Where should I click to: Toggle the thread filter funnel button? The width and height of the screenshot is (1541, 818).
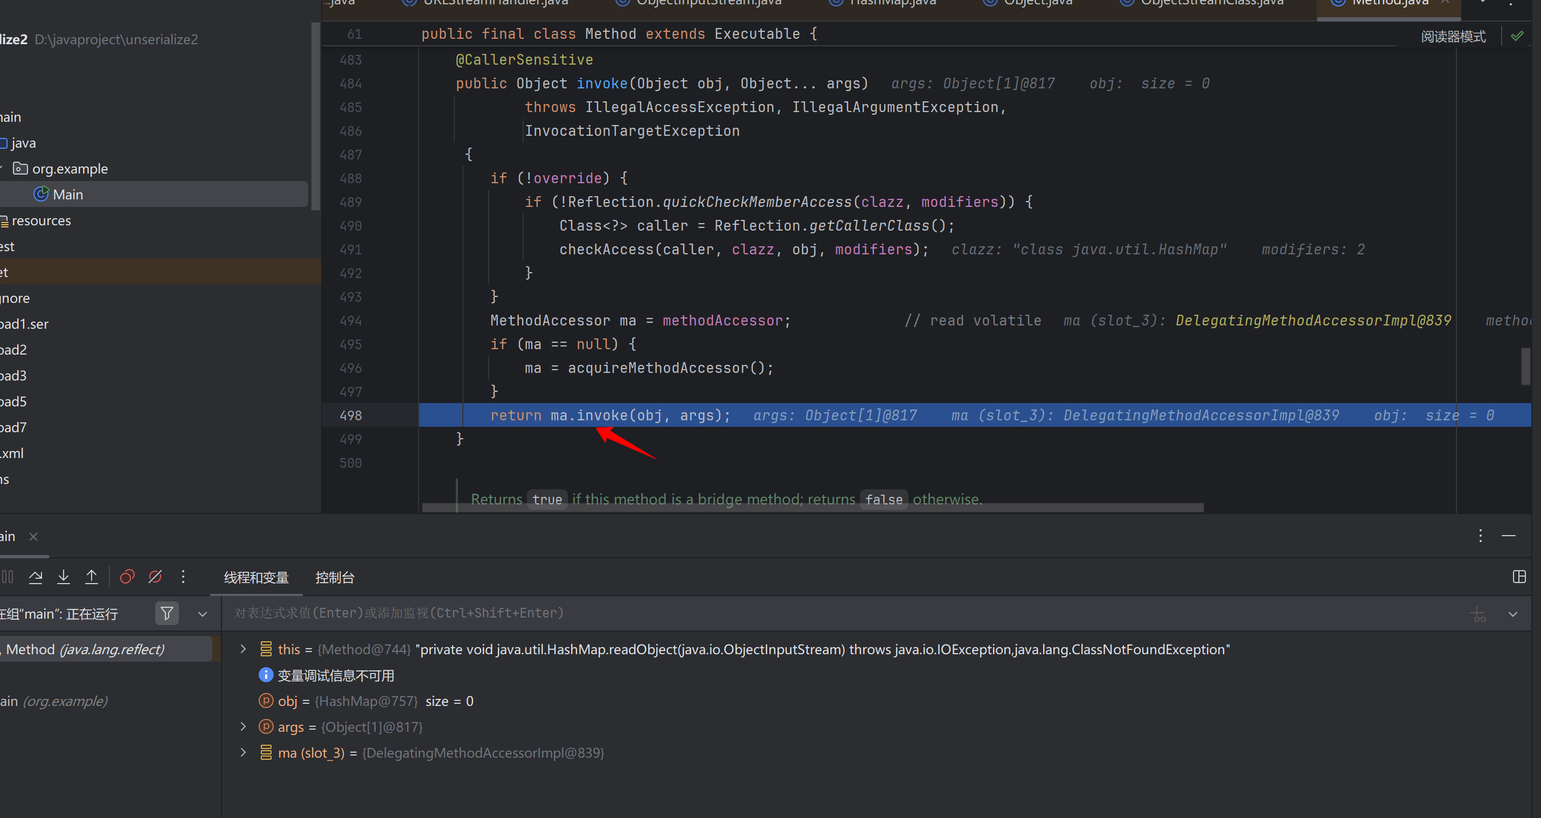[x=167, y=613]
